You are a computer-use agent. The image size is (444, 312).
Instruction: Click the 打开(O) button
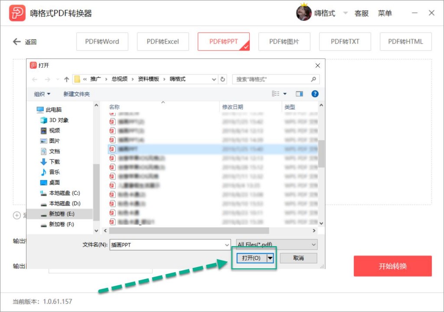(x=252, y=258)
